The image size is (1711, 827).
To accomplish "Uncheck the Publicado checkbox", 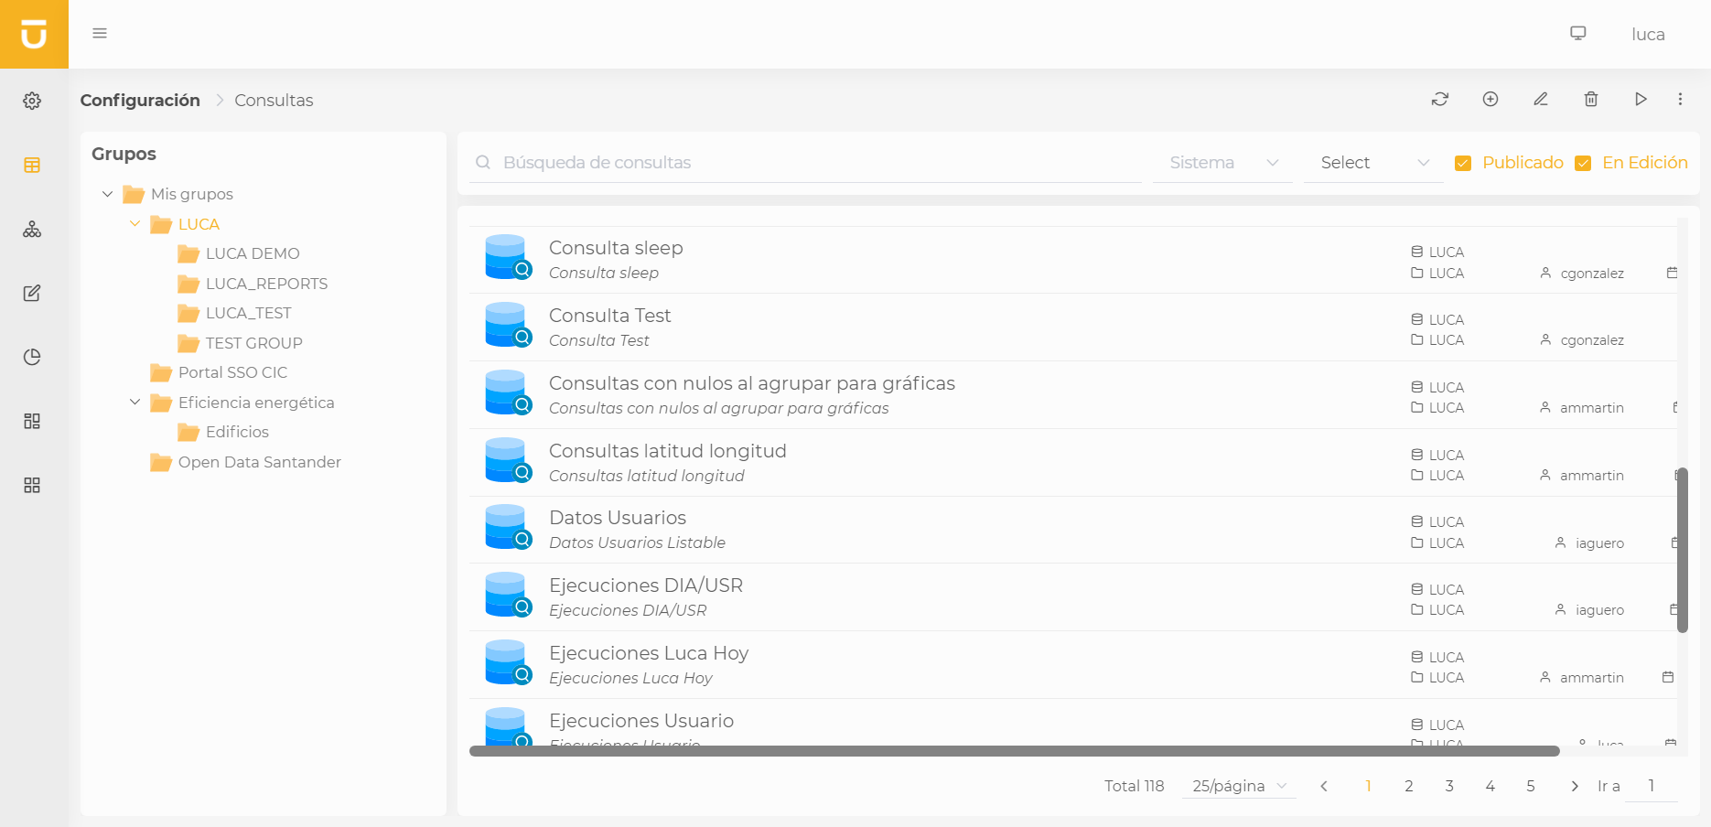I will coord(1463,163).
